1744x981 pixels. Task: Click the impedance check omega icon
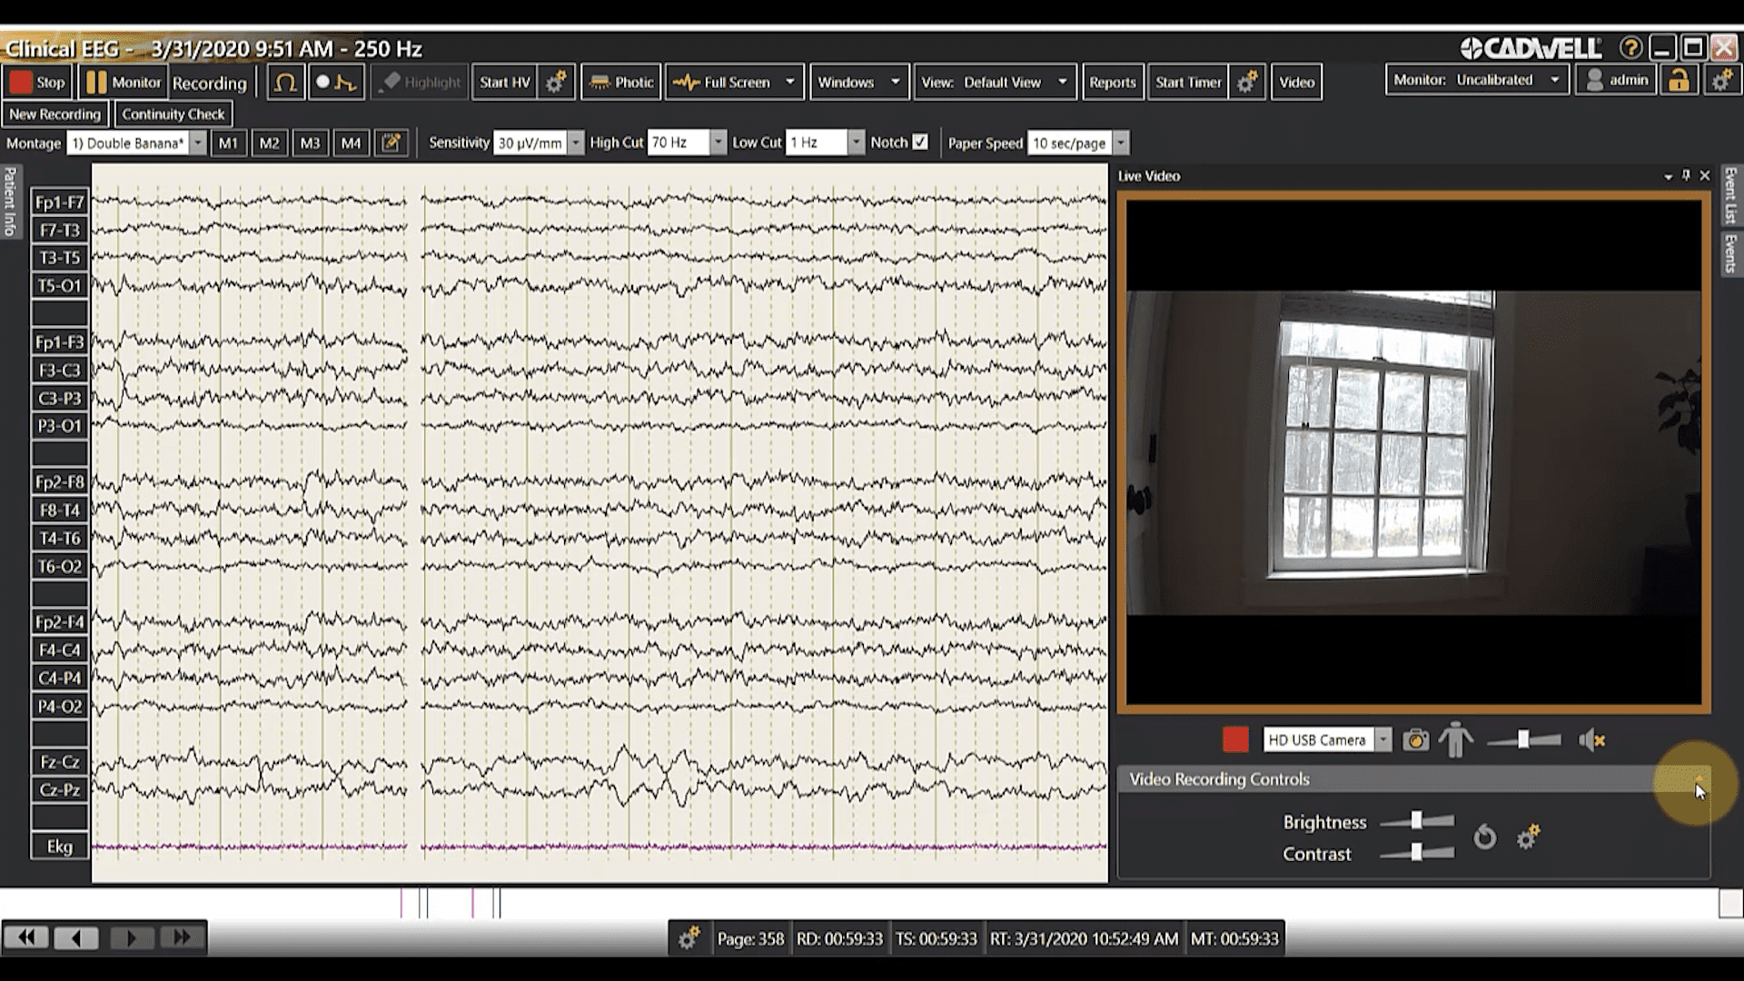pyautogui.click(x=285, y=83)
